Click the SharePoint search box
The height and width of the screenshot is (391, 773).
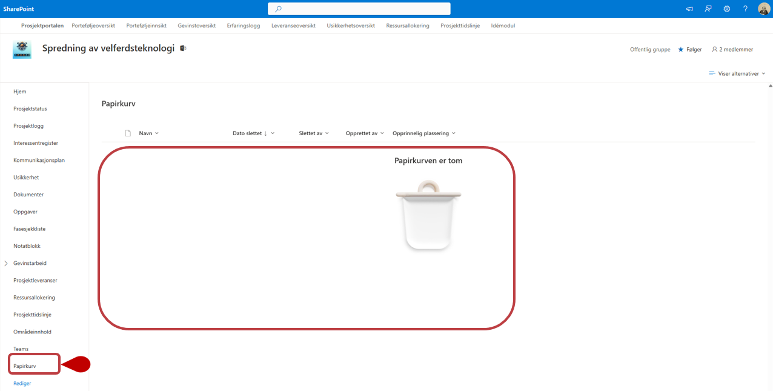pos(359,9)
